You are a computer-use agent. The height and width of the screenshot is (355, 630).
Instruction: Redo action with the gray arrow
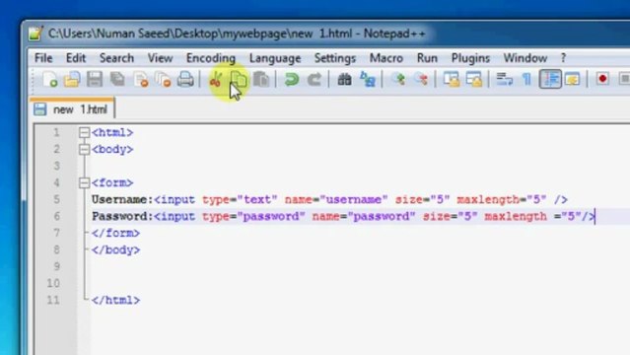tap(315, 79)
